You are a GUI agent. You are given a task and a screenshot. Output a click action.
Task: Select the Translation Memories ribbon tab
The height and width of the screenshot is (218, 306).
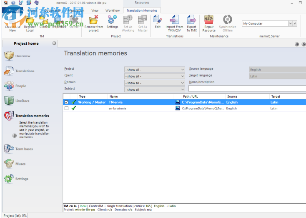point(142,10)
